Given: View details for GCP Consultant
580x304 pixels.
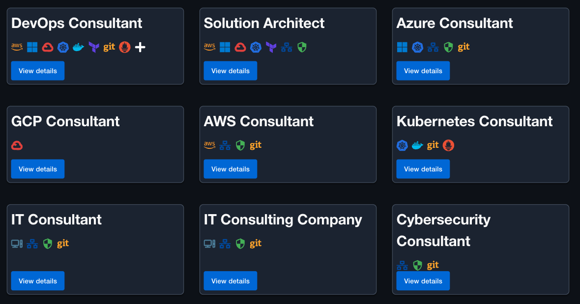Looking at the screenshot, I should [x=38, y=169].
